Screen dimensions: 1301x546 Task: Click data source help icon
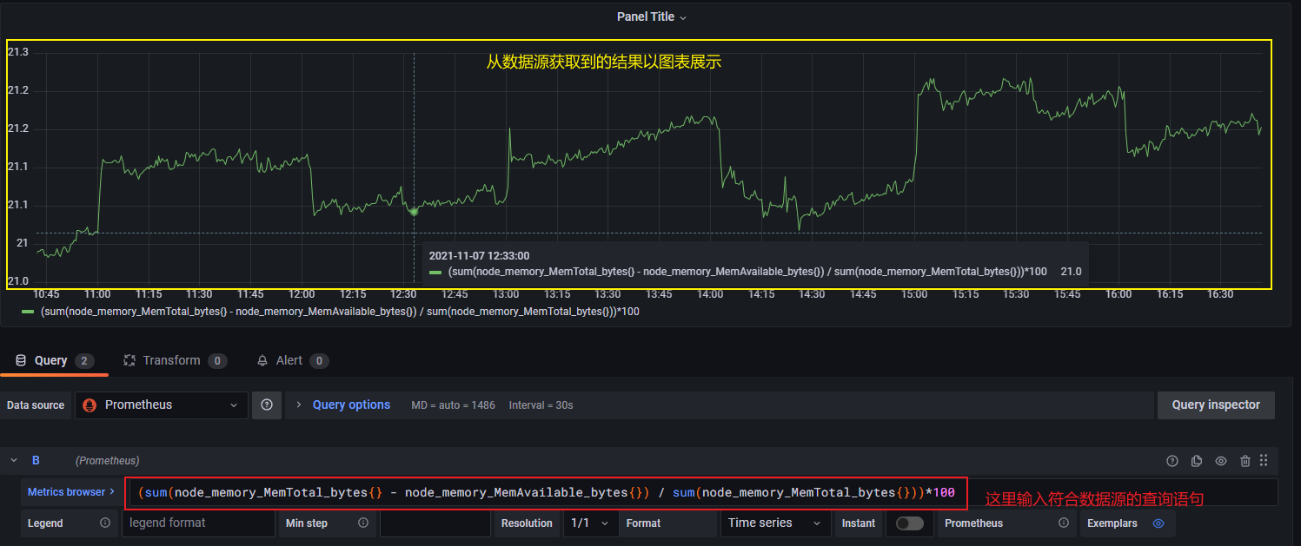point(267,405)
